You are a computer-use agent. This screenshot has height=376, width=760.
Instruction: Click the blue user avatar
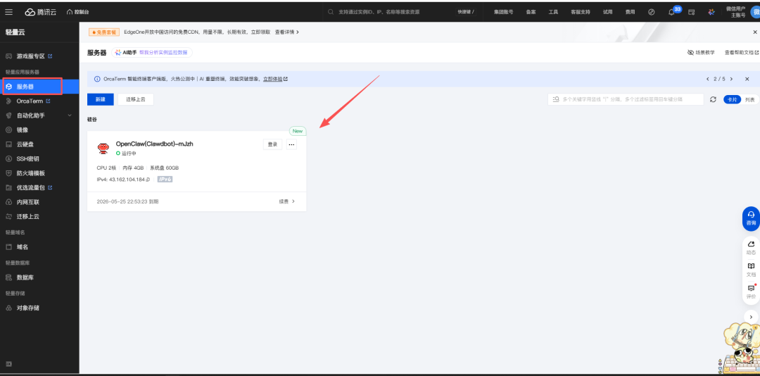pyautogui.click(x=756, y=12)
